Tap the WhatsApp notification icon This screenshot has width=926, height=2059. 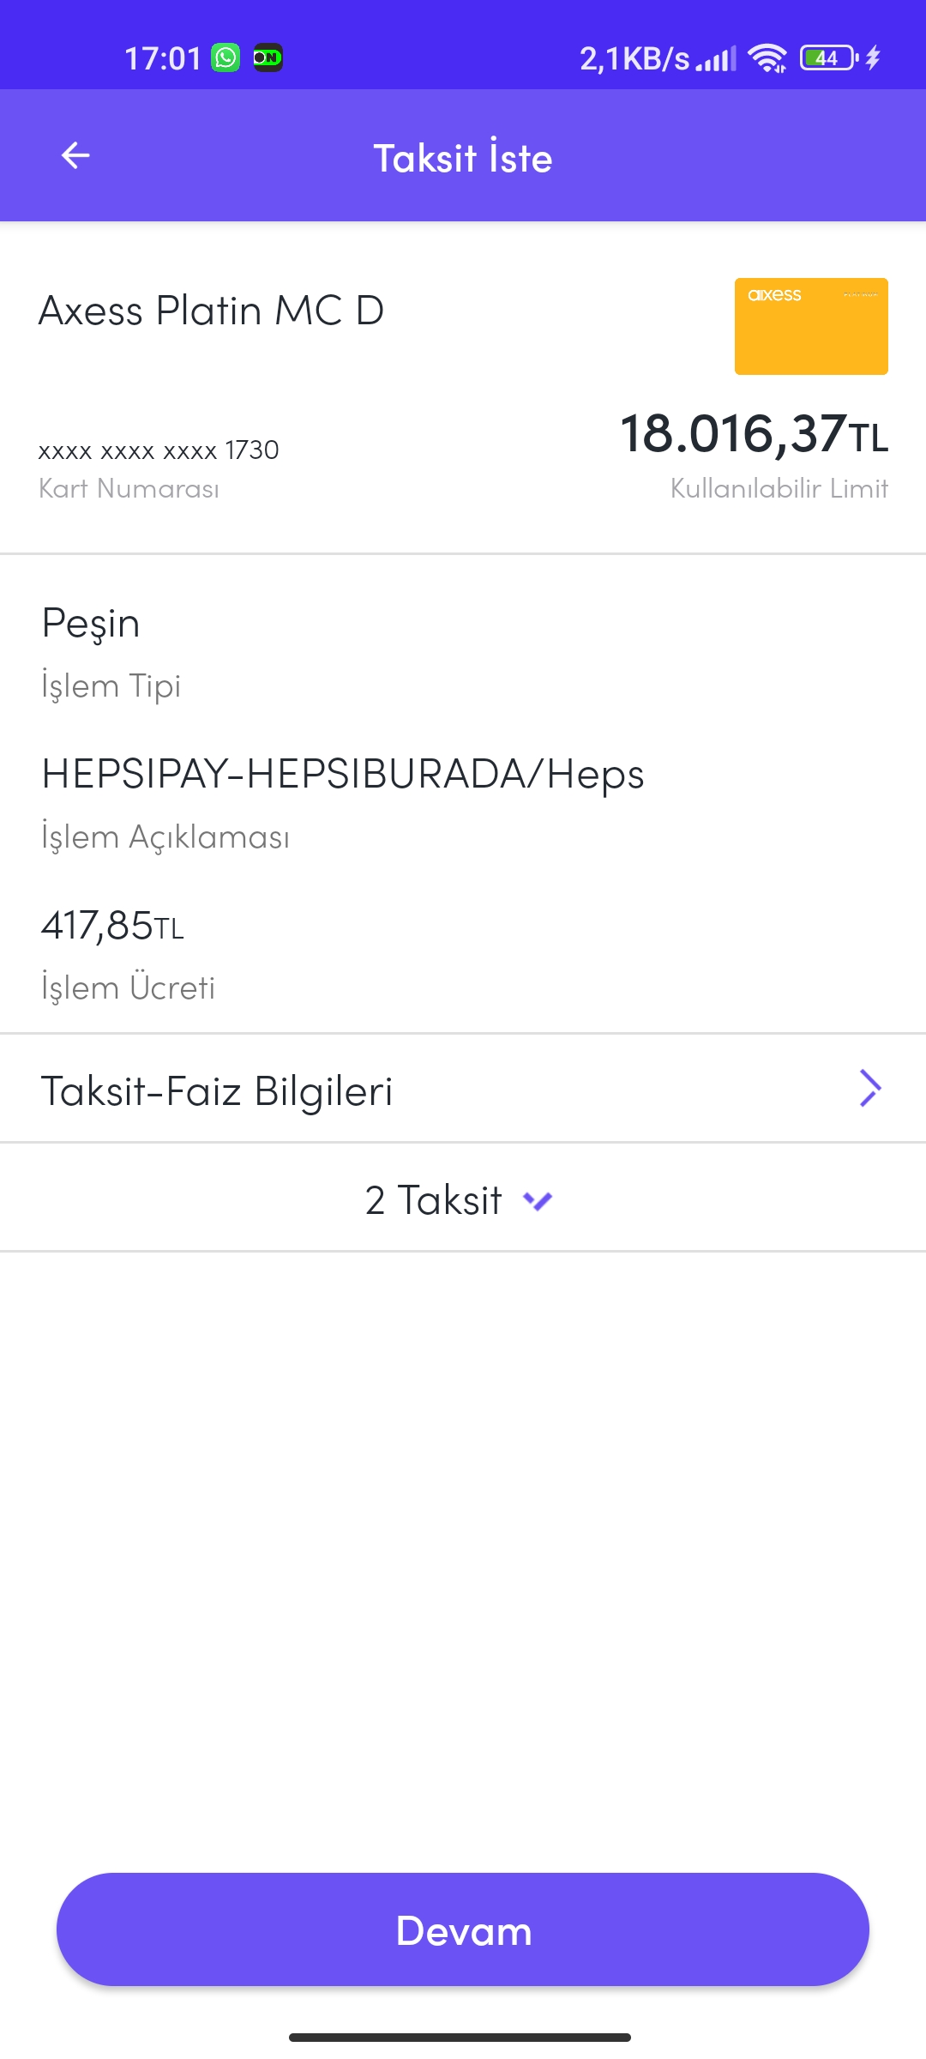(x=226, y=58)
